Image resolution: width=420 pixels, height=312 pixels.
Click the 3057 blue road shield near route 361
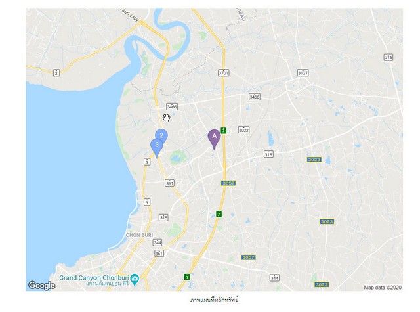228,183
